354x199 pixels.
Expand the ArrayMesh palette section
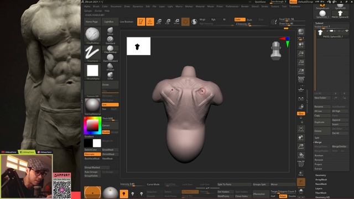pos(321,180)
